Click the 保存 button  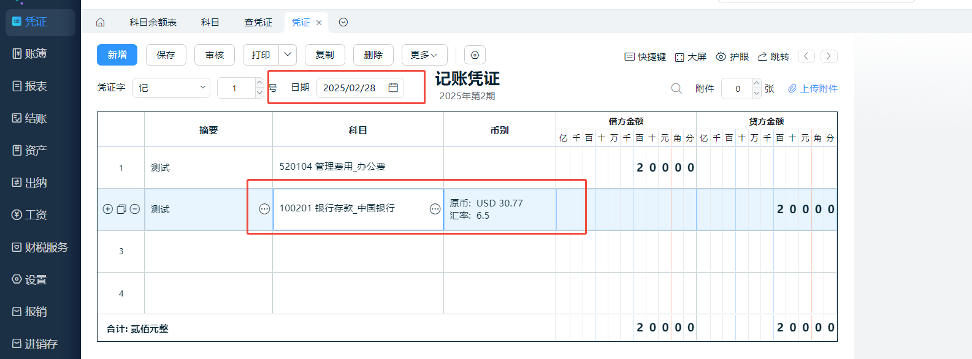[x=166, y=55]
